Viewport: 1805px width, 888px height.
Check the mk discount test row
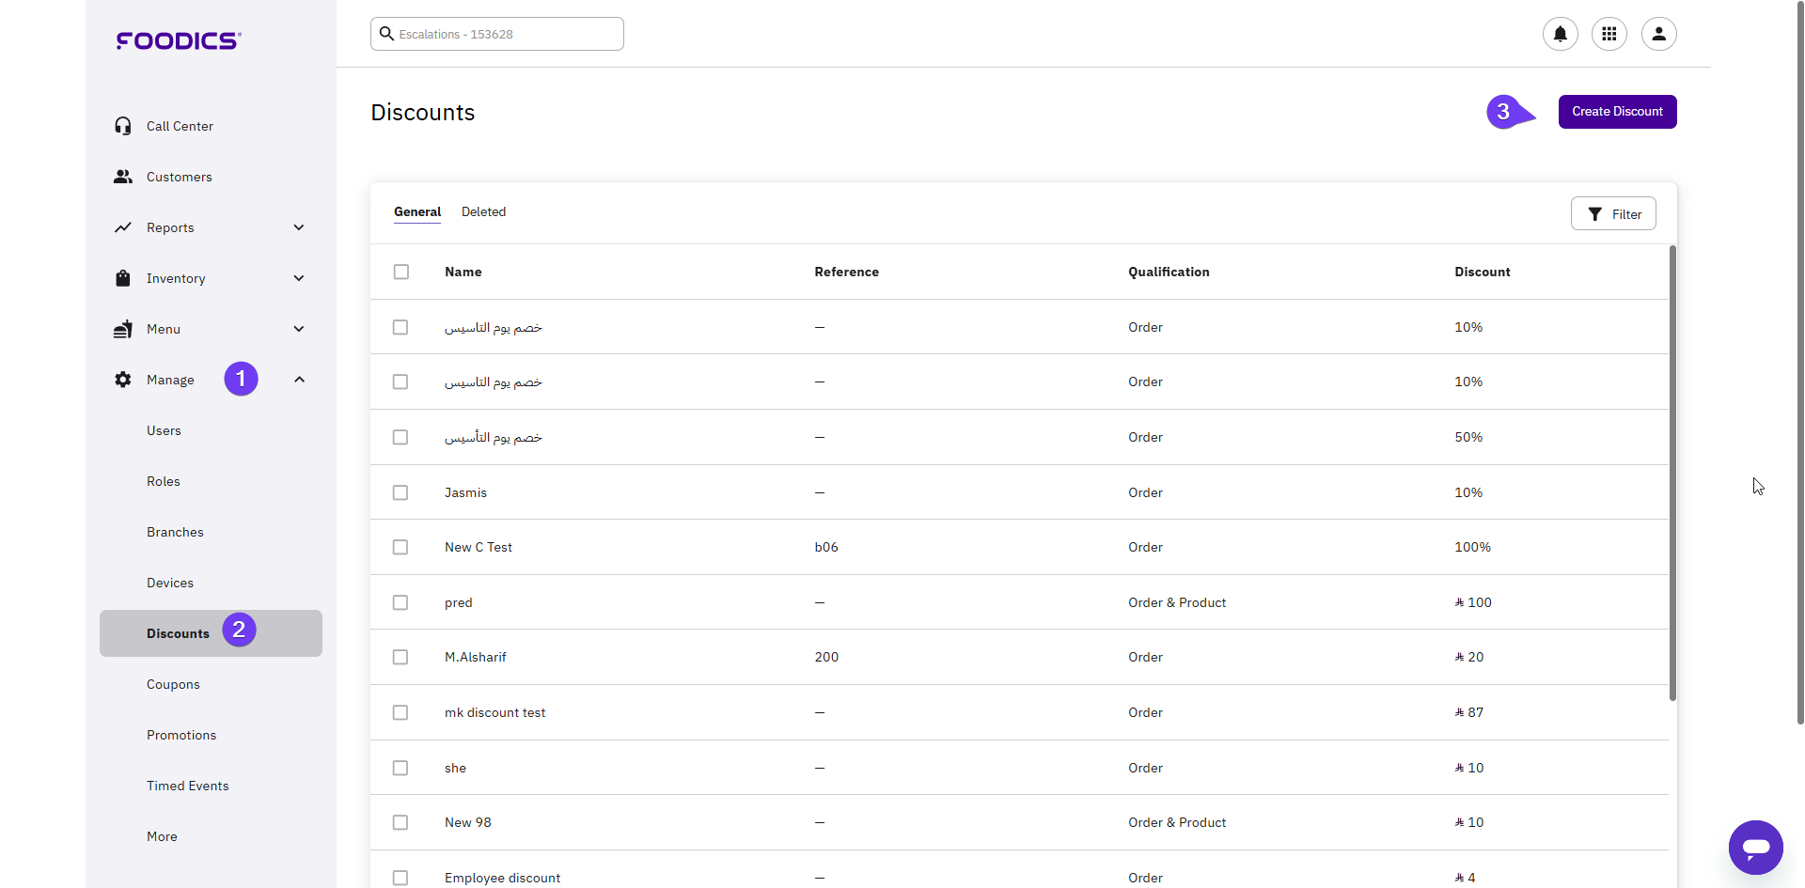pos(400,712)
